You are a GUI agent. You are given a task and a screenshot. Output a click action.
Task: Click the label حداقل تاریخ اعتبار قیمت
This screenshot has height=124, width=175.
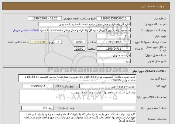[156, 49]
